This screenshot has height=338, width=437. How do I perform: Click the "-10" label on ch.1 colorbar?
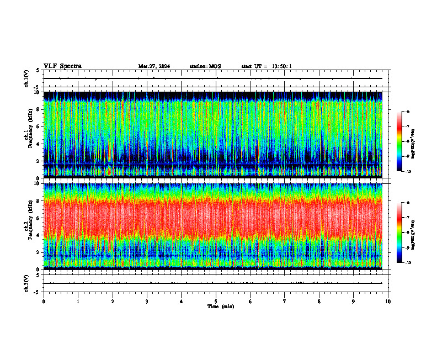pos(408,172)
